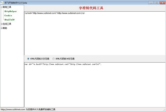Select the Cookie tool in the sidebar
The width and height of the screenshot is (166, 112).
[x=8, y=15]
